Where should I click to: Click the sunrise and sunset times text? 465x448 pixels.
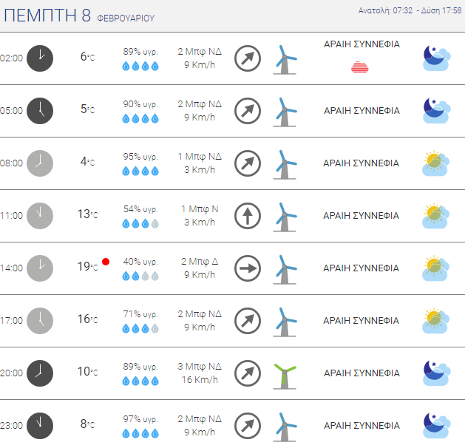pos(410,10)
